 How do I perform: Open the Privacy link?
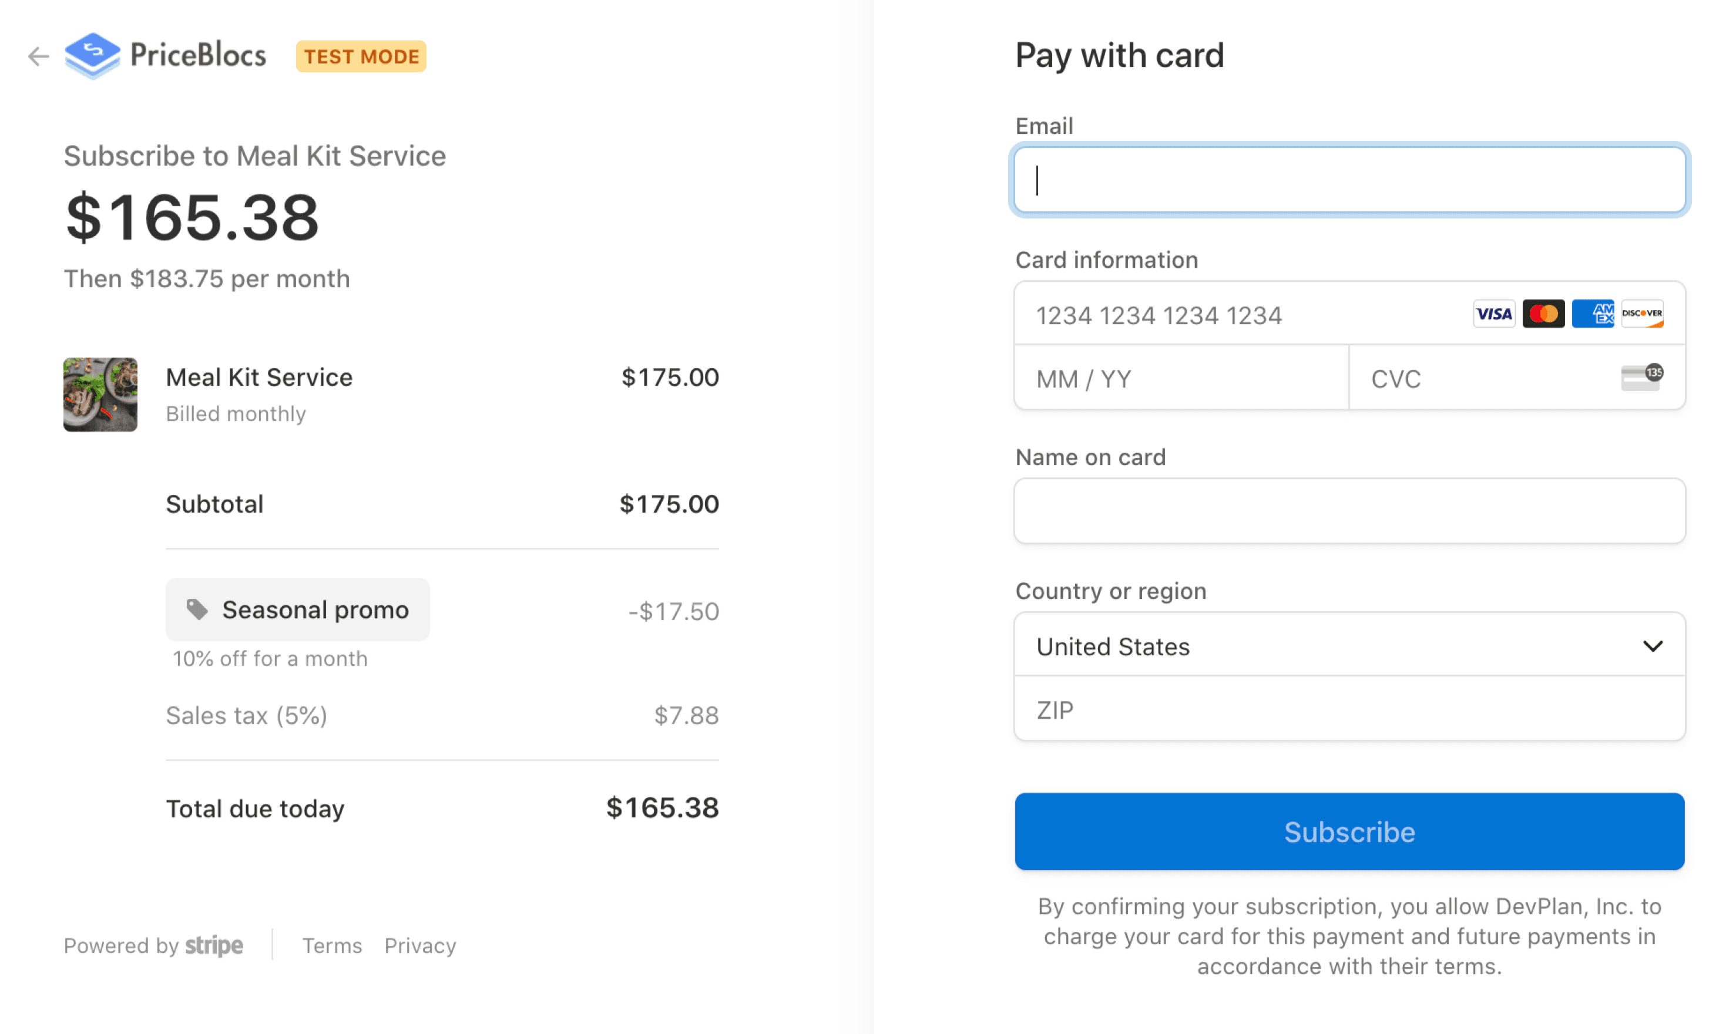point(419,945)
